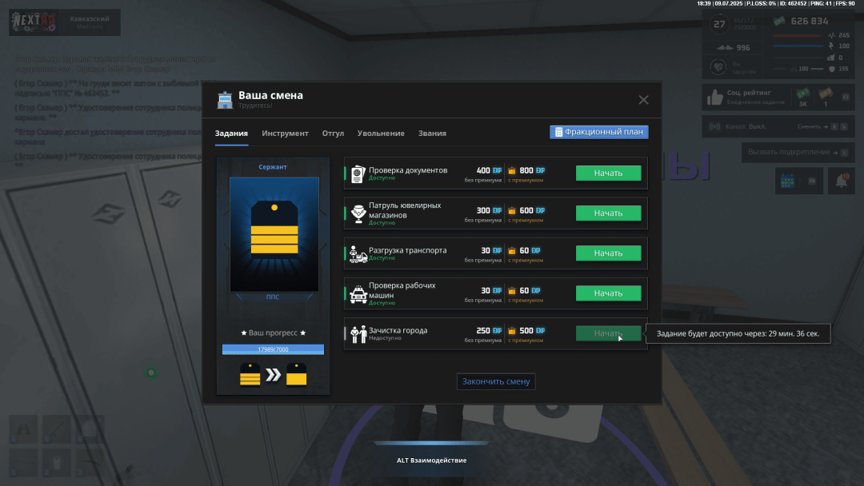Start the Разгрузка транспорта task
The width and height of the screenshot is (864, 486).
click(x=608, y=253)
